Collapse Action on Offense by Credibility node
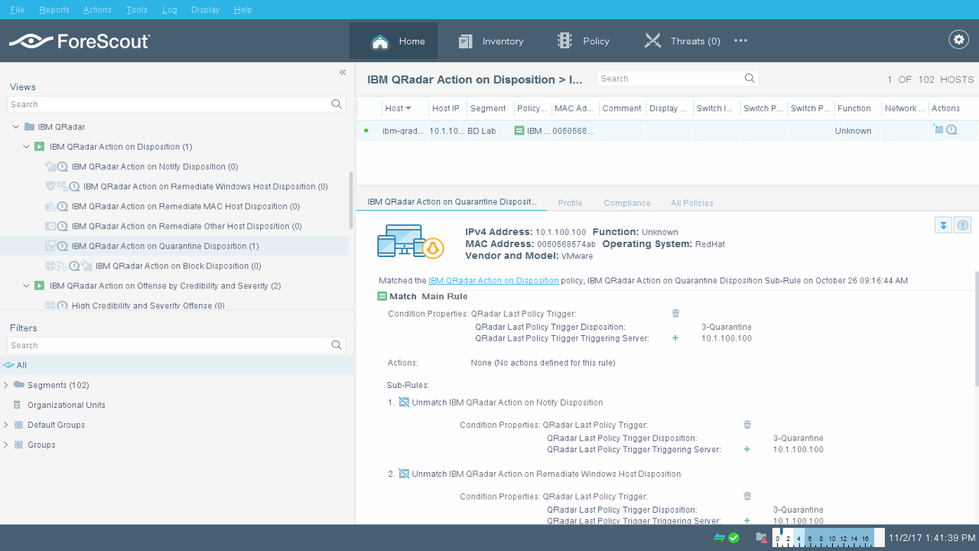Screen dimensions: 979x551 pyautogui.click(x=27, y=286)
